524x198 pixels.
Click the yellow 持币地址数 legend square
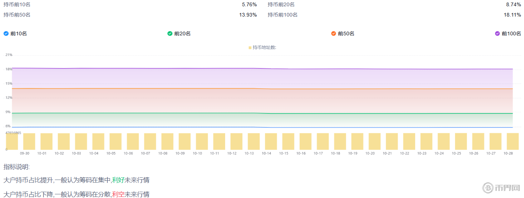coord(250,47)
